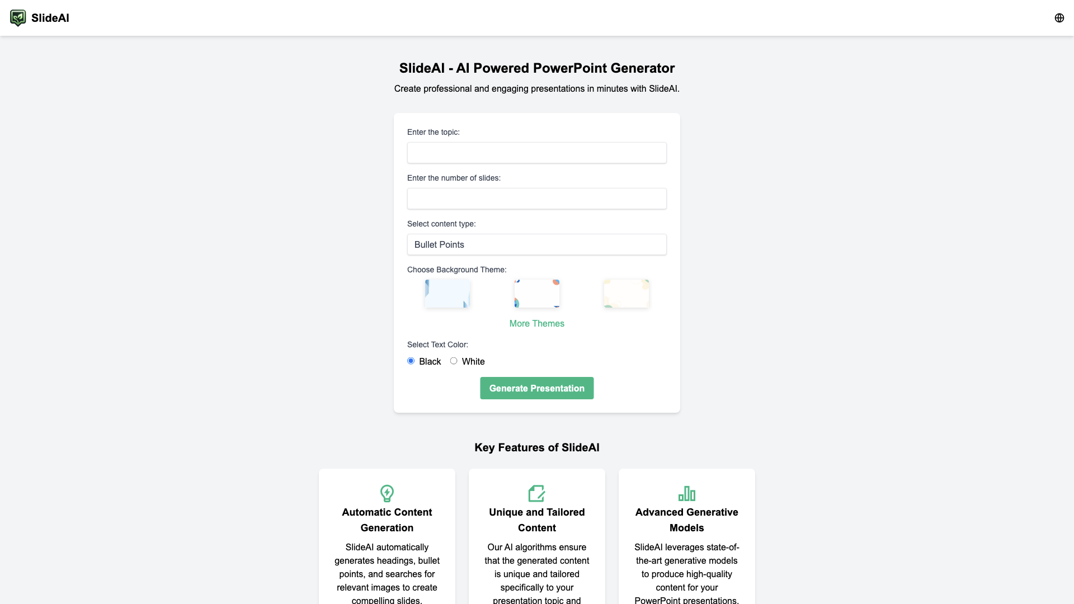Select the White text color radio button
This screenshot has height=604, width=1074.
[454, 361]
